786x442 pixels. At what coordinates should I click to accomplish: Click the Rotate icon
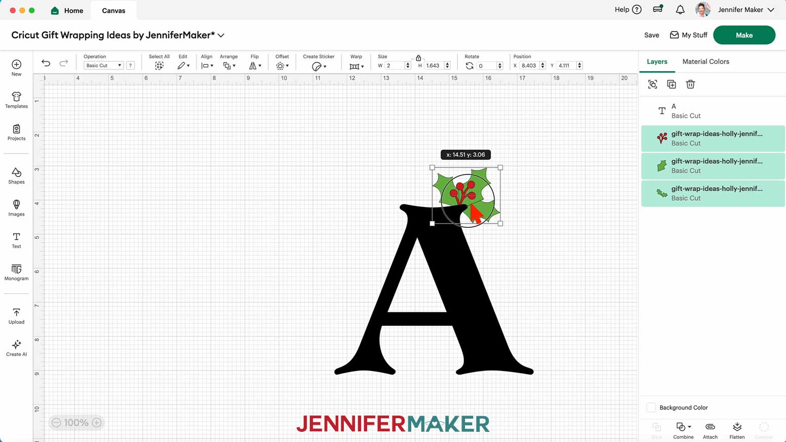coord(470,66)
